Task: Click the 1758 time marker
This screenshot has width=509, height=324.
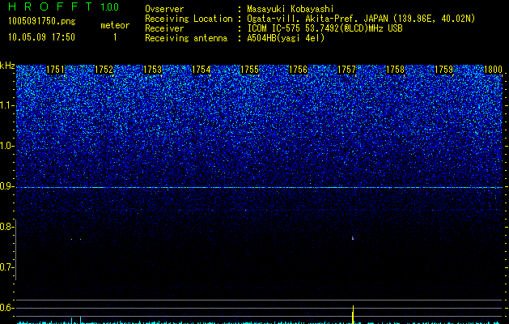Action: point(395,70)
